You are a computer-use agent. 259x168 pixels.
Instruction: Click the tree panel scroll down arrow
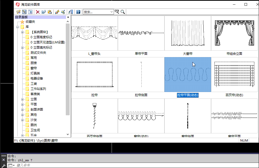point(68,134)
